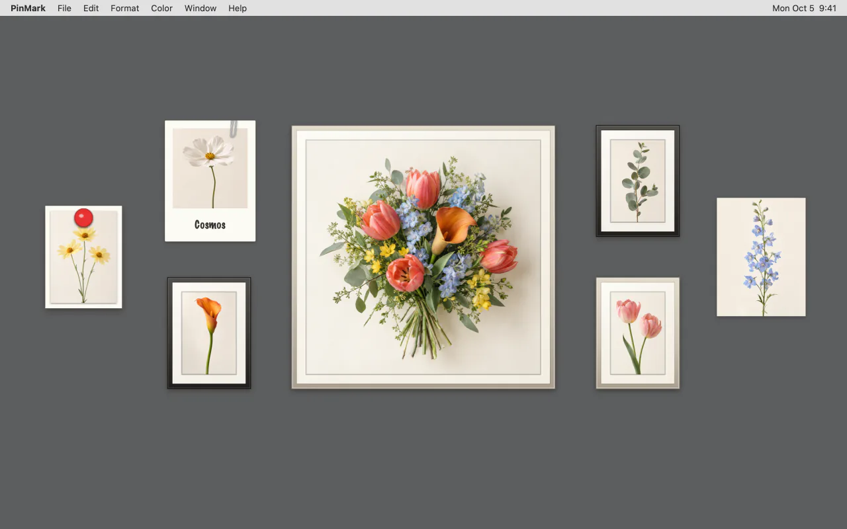Select the blue delphinium picture
This screenshot has height=529, width=847.
[x=761, y=257]
